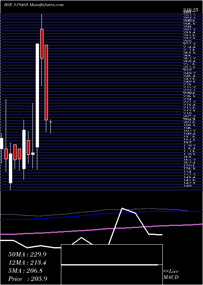Click the tallest white candlestick body
Screen dimensions: 203x285
click(37, 95)
